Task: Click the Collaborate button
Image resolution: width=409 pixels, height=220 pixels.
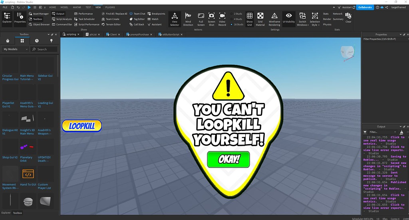Action: 365,7
